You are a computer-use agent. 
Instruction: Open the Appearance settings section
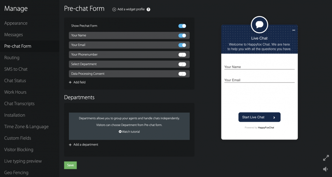(16, 23)
